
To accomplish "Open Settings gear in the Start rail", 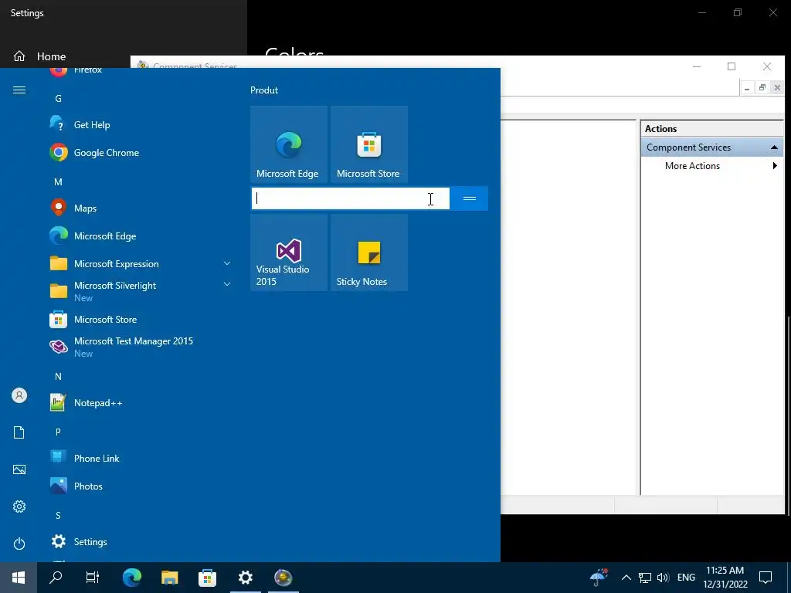I will pyautogui.click(x=19, y=507).
